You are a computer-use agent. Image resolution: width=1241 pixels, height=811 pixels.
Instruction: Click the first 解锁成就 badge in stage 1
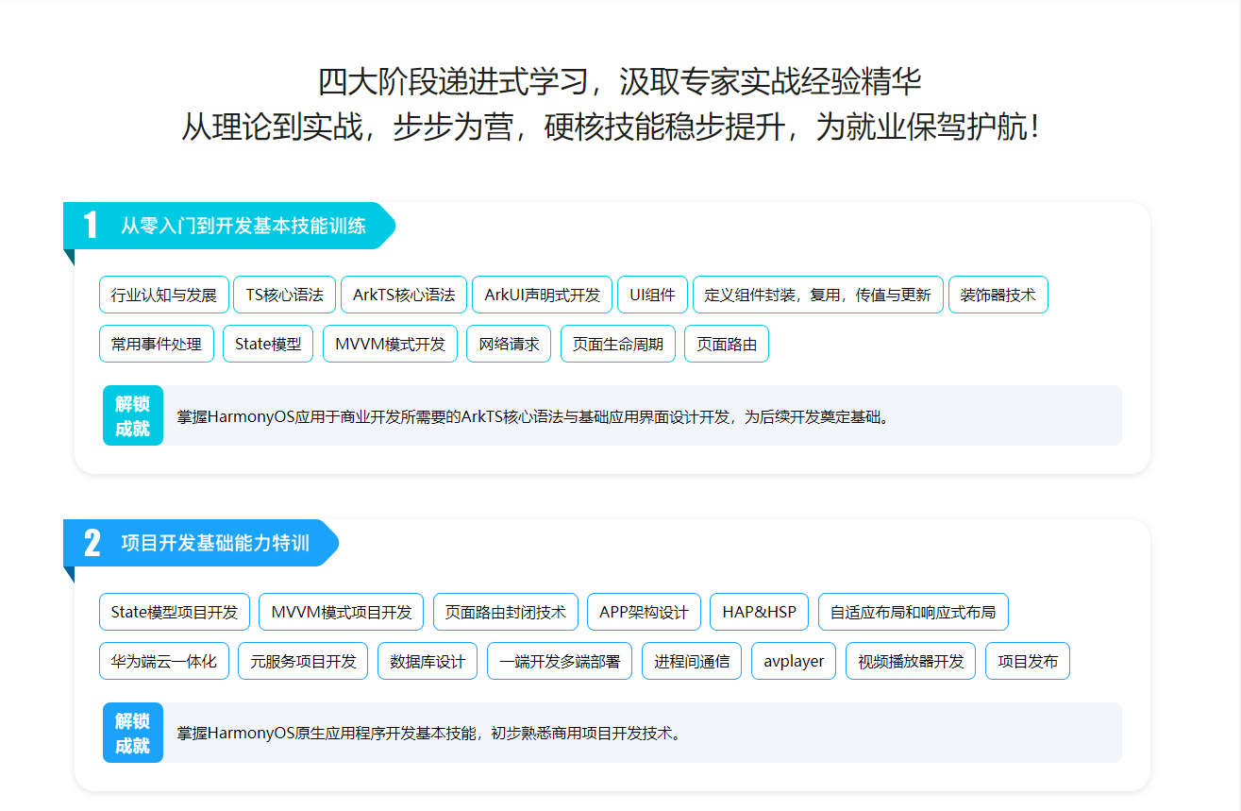pyautogui.click(x=133, y=415)
